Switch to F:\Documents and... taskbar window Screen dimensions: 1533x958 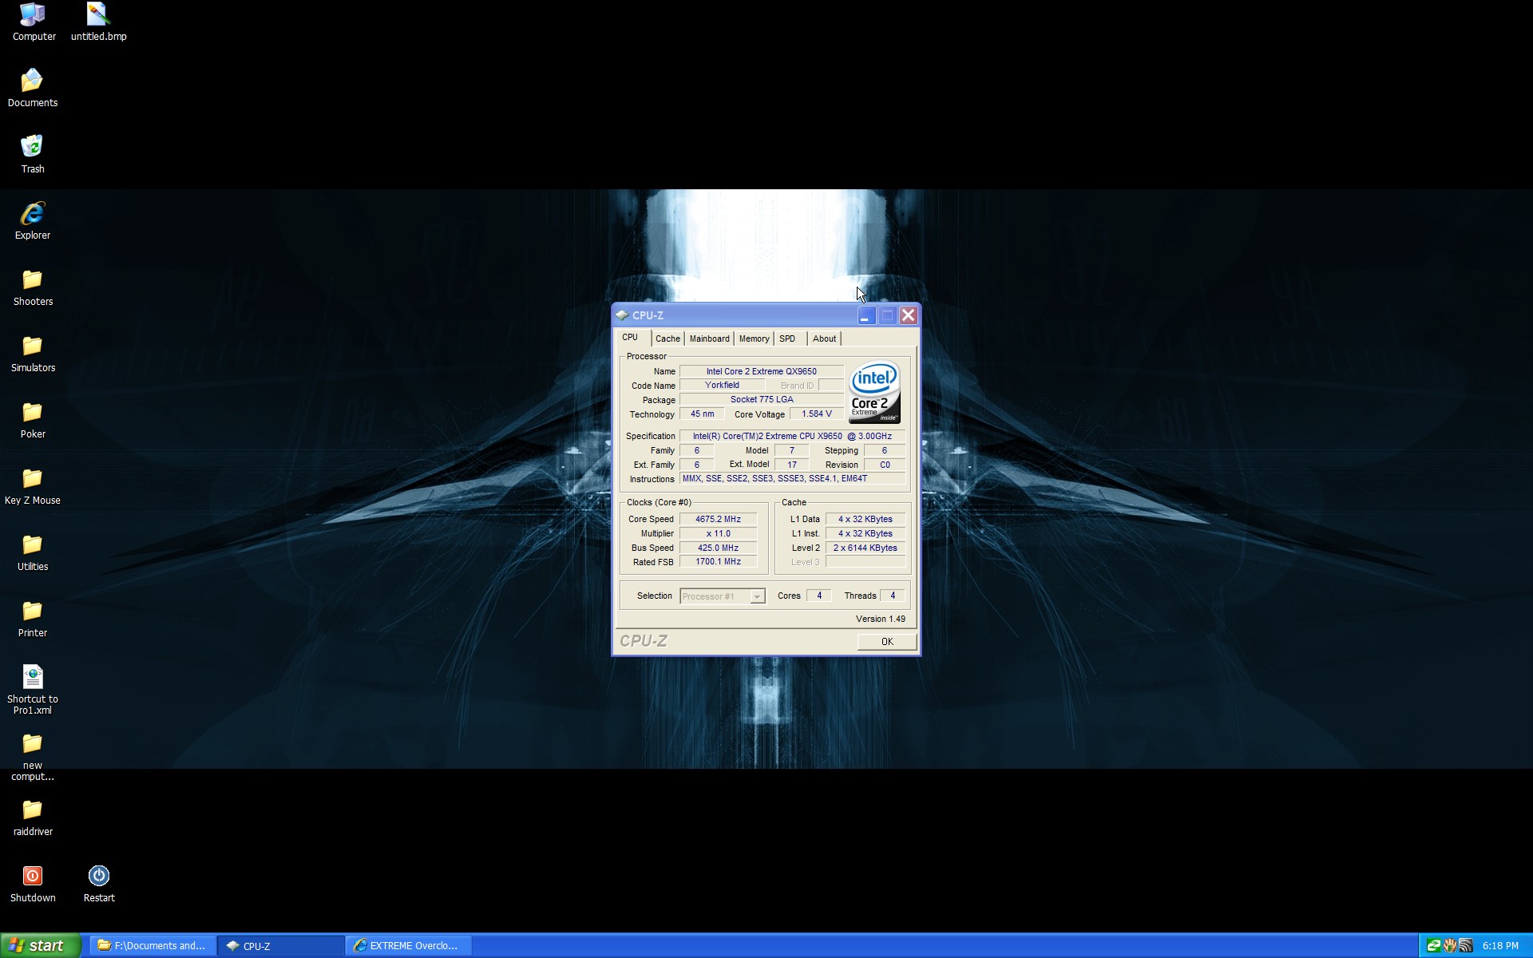point(152,946)
